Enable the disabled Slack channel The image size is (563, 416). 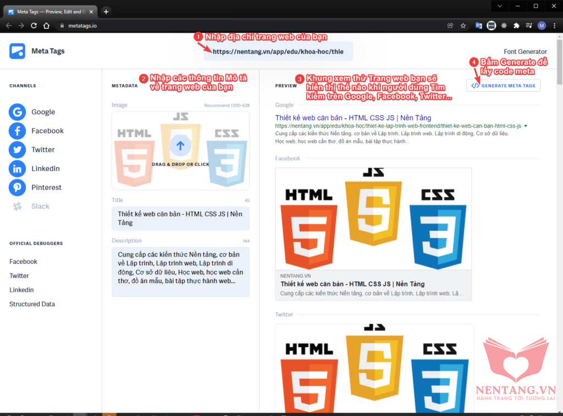(18, 207)
